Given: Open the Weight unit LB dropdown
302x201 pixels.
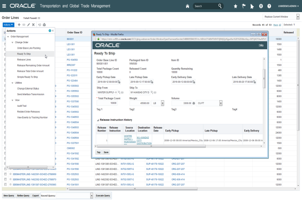Looking at the screenshot, I should click(163, 104).
